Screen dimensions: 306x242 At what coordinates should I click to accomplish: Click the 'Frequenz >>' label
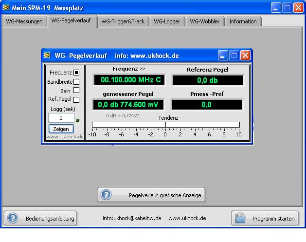click(128, 69)
